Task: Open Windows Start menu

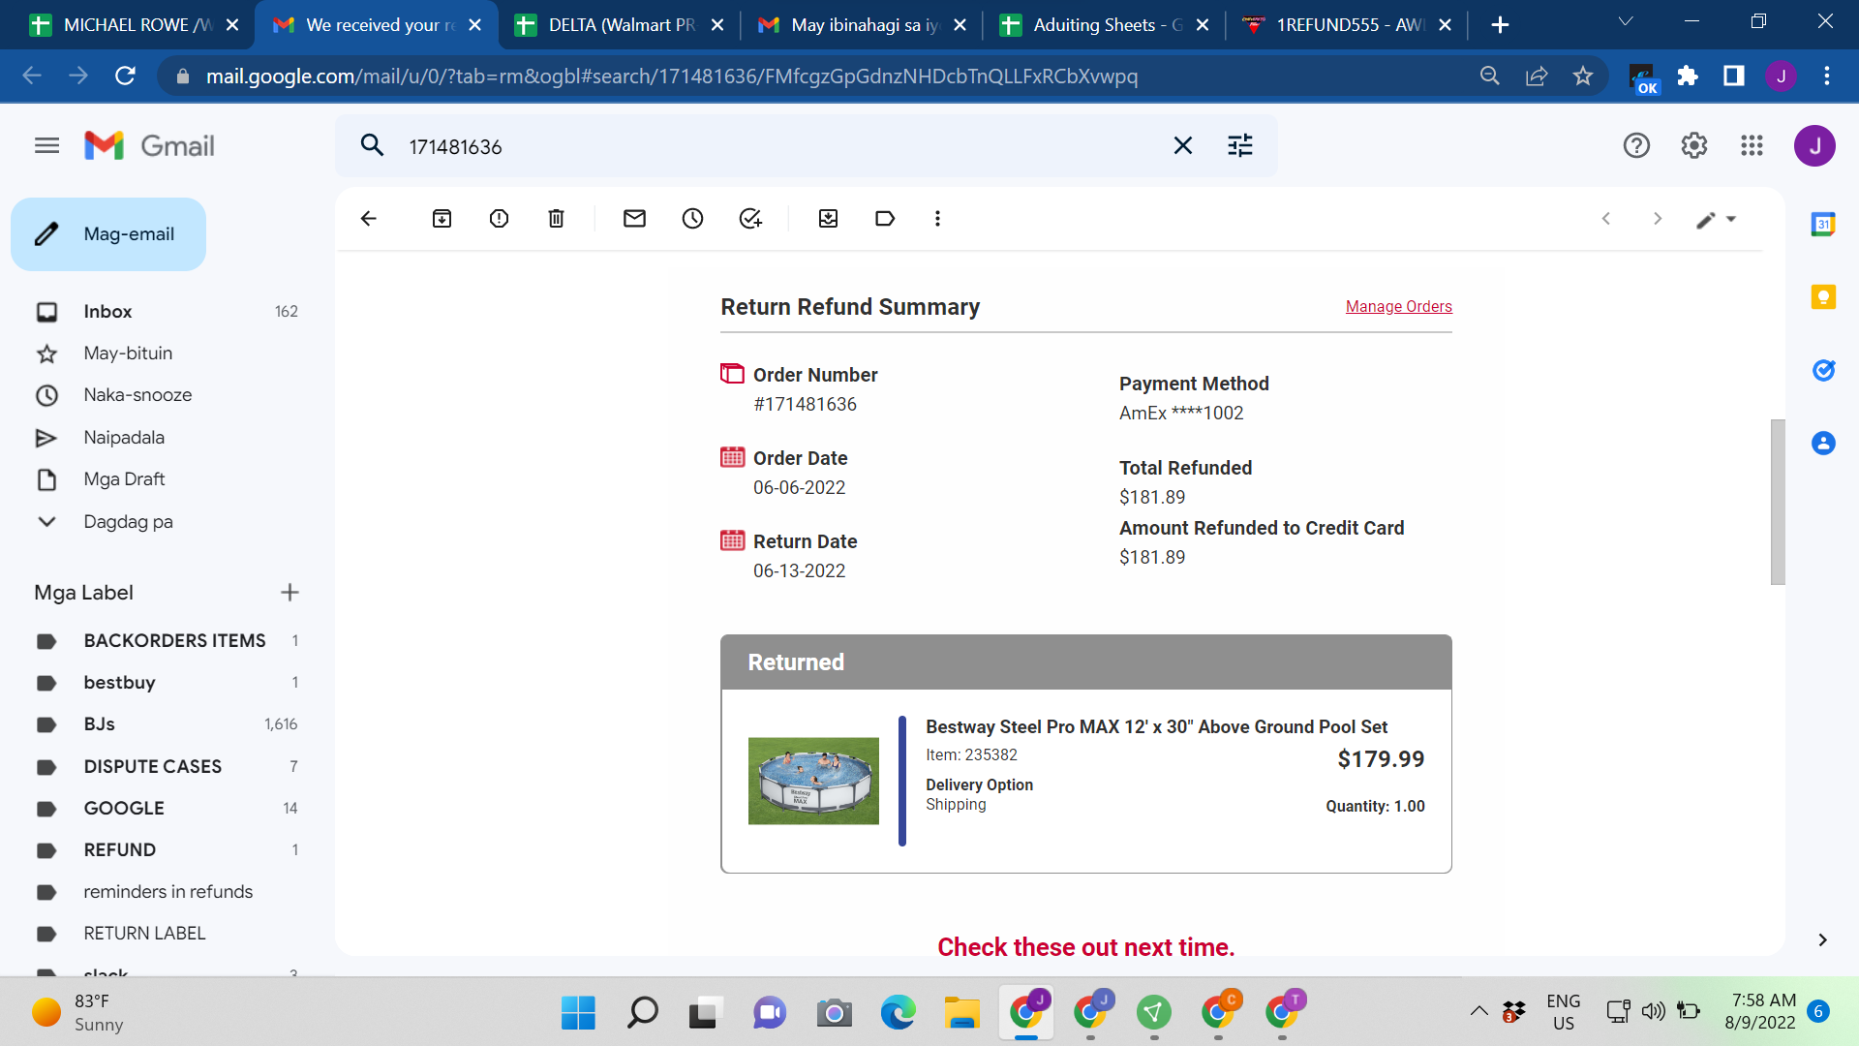Action: (x=578, y=1013)
